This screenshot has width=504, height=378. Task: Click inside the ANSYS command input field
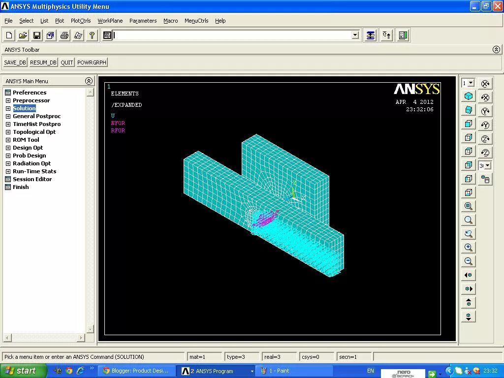click(x=232, y=35)
